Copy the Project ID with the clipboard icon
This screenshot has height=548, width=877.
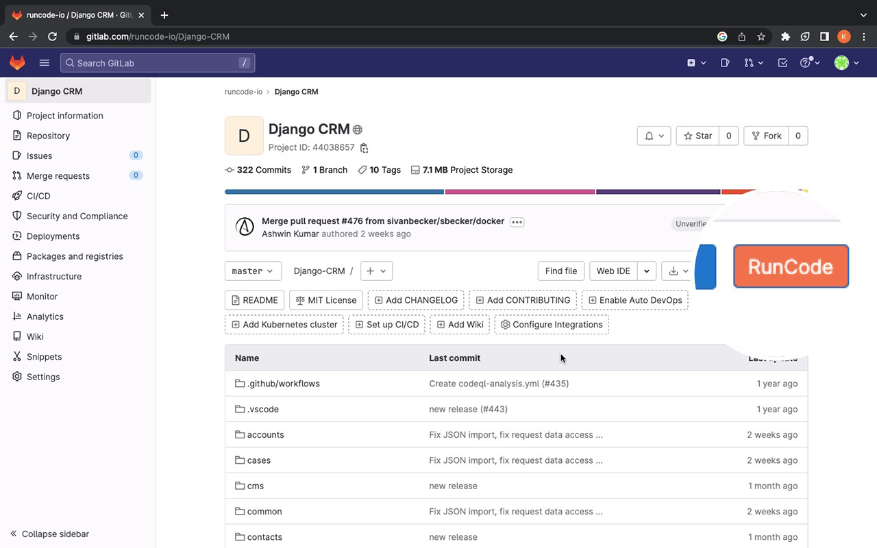point(364,147)
